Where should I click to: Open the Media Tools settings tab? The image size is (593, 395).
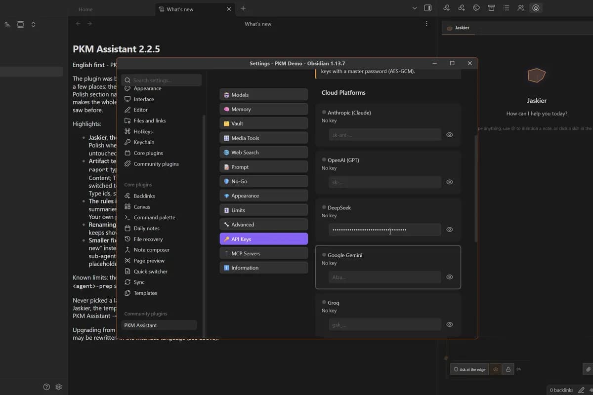[x=263, y=138]
